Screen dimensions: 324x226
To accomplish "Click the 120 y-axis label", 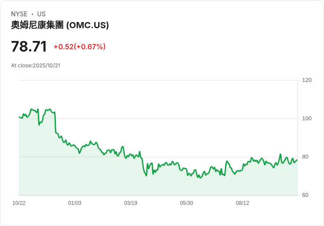I will click(307, 80).
